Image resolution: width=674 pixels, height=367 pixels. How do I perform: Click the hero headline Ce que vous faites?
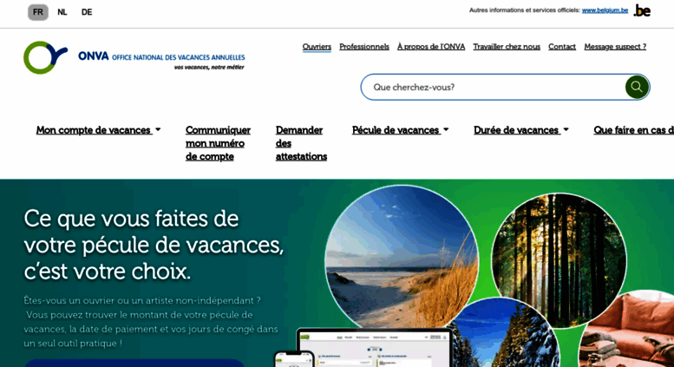pyautogui.click(x=154, y=245)
